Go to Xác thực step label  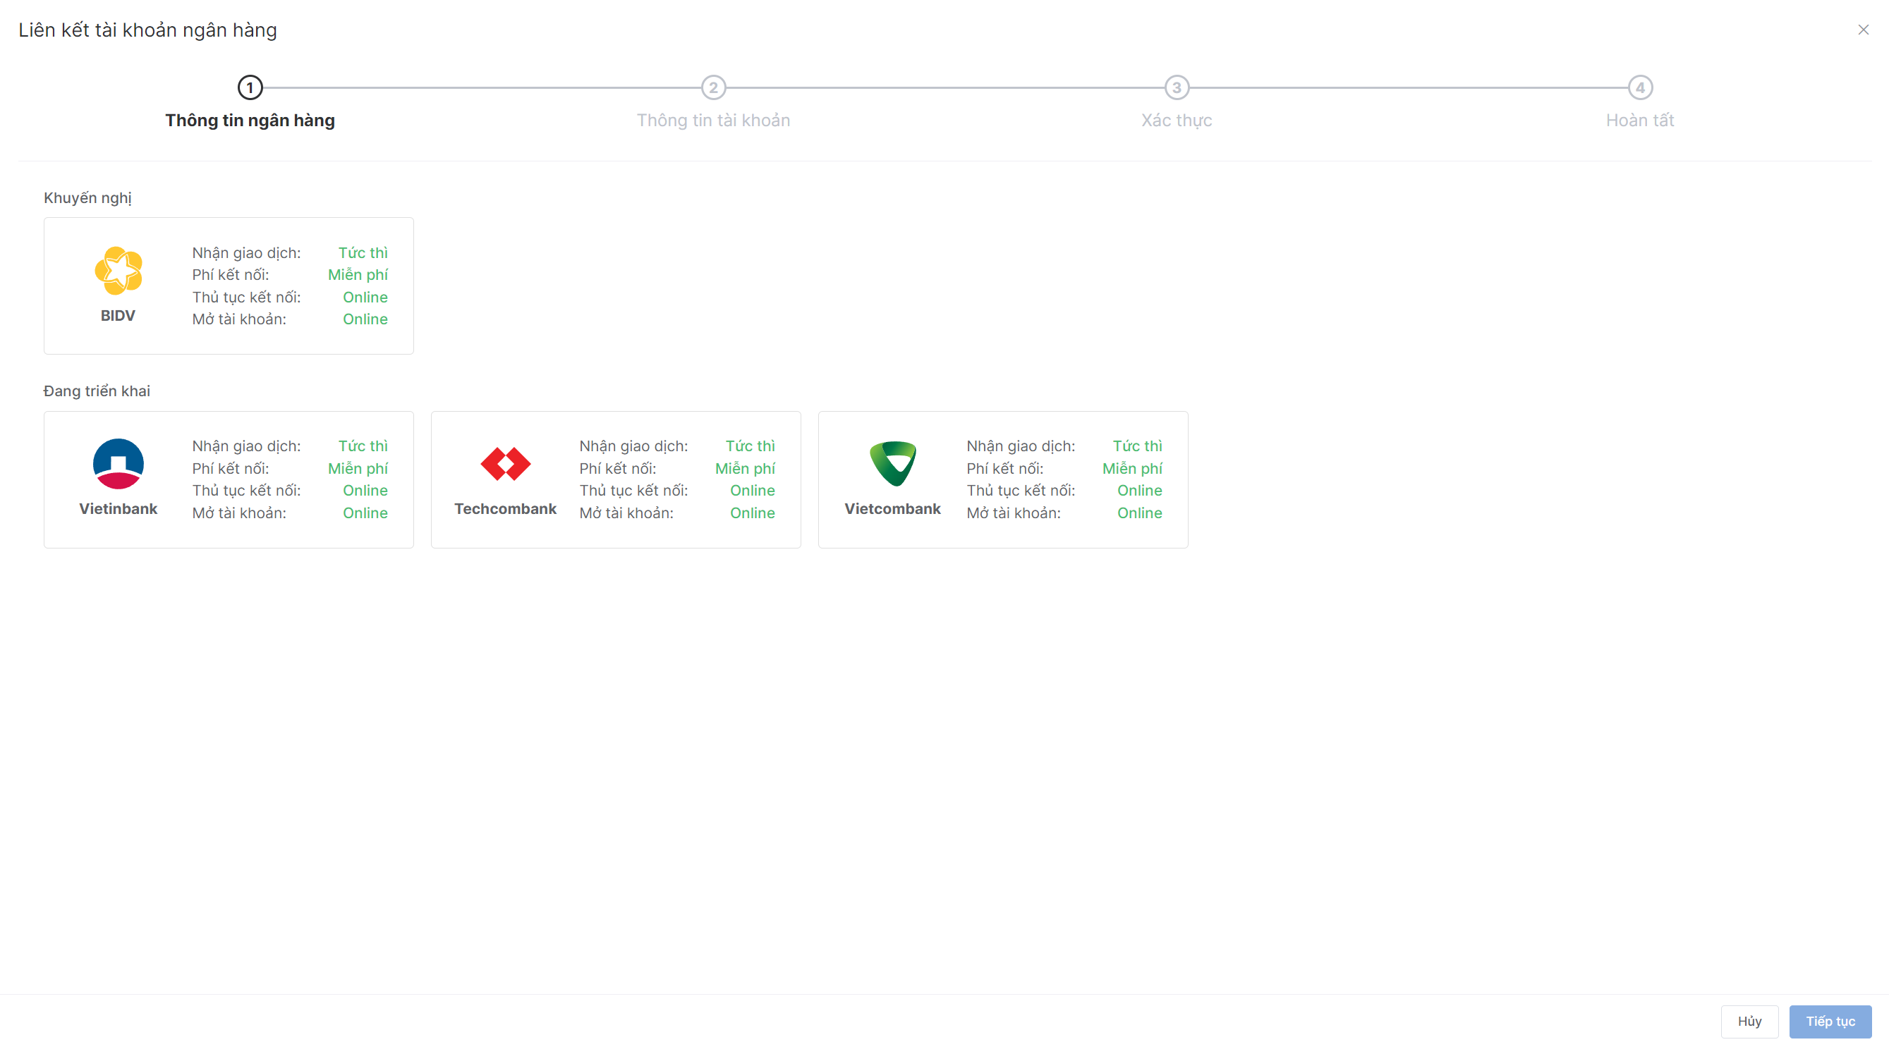(x=1177, y=121)
